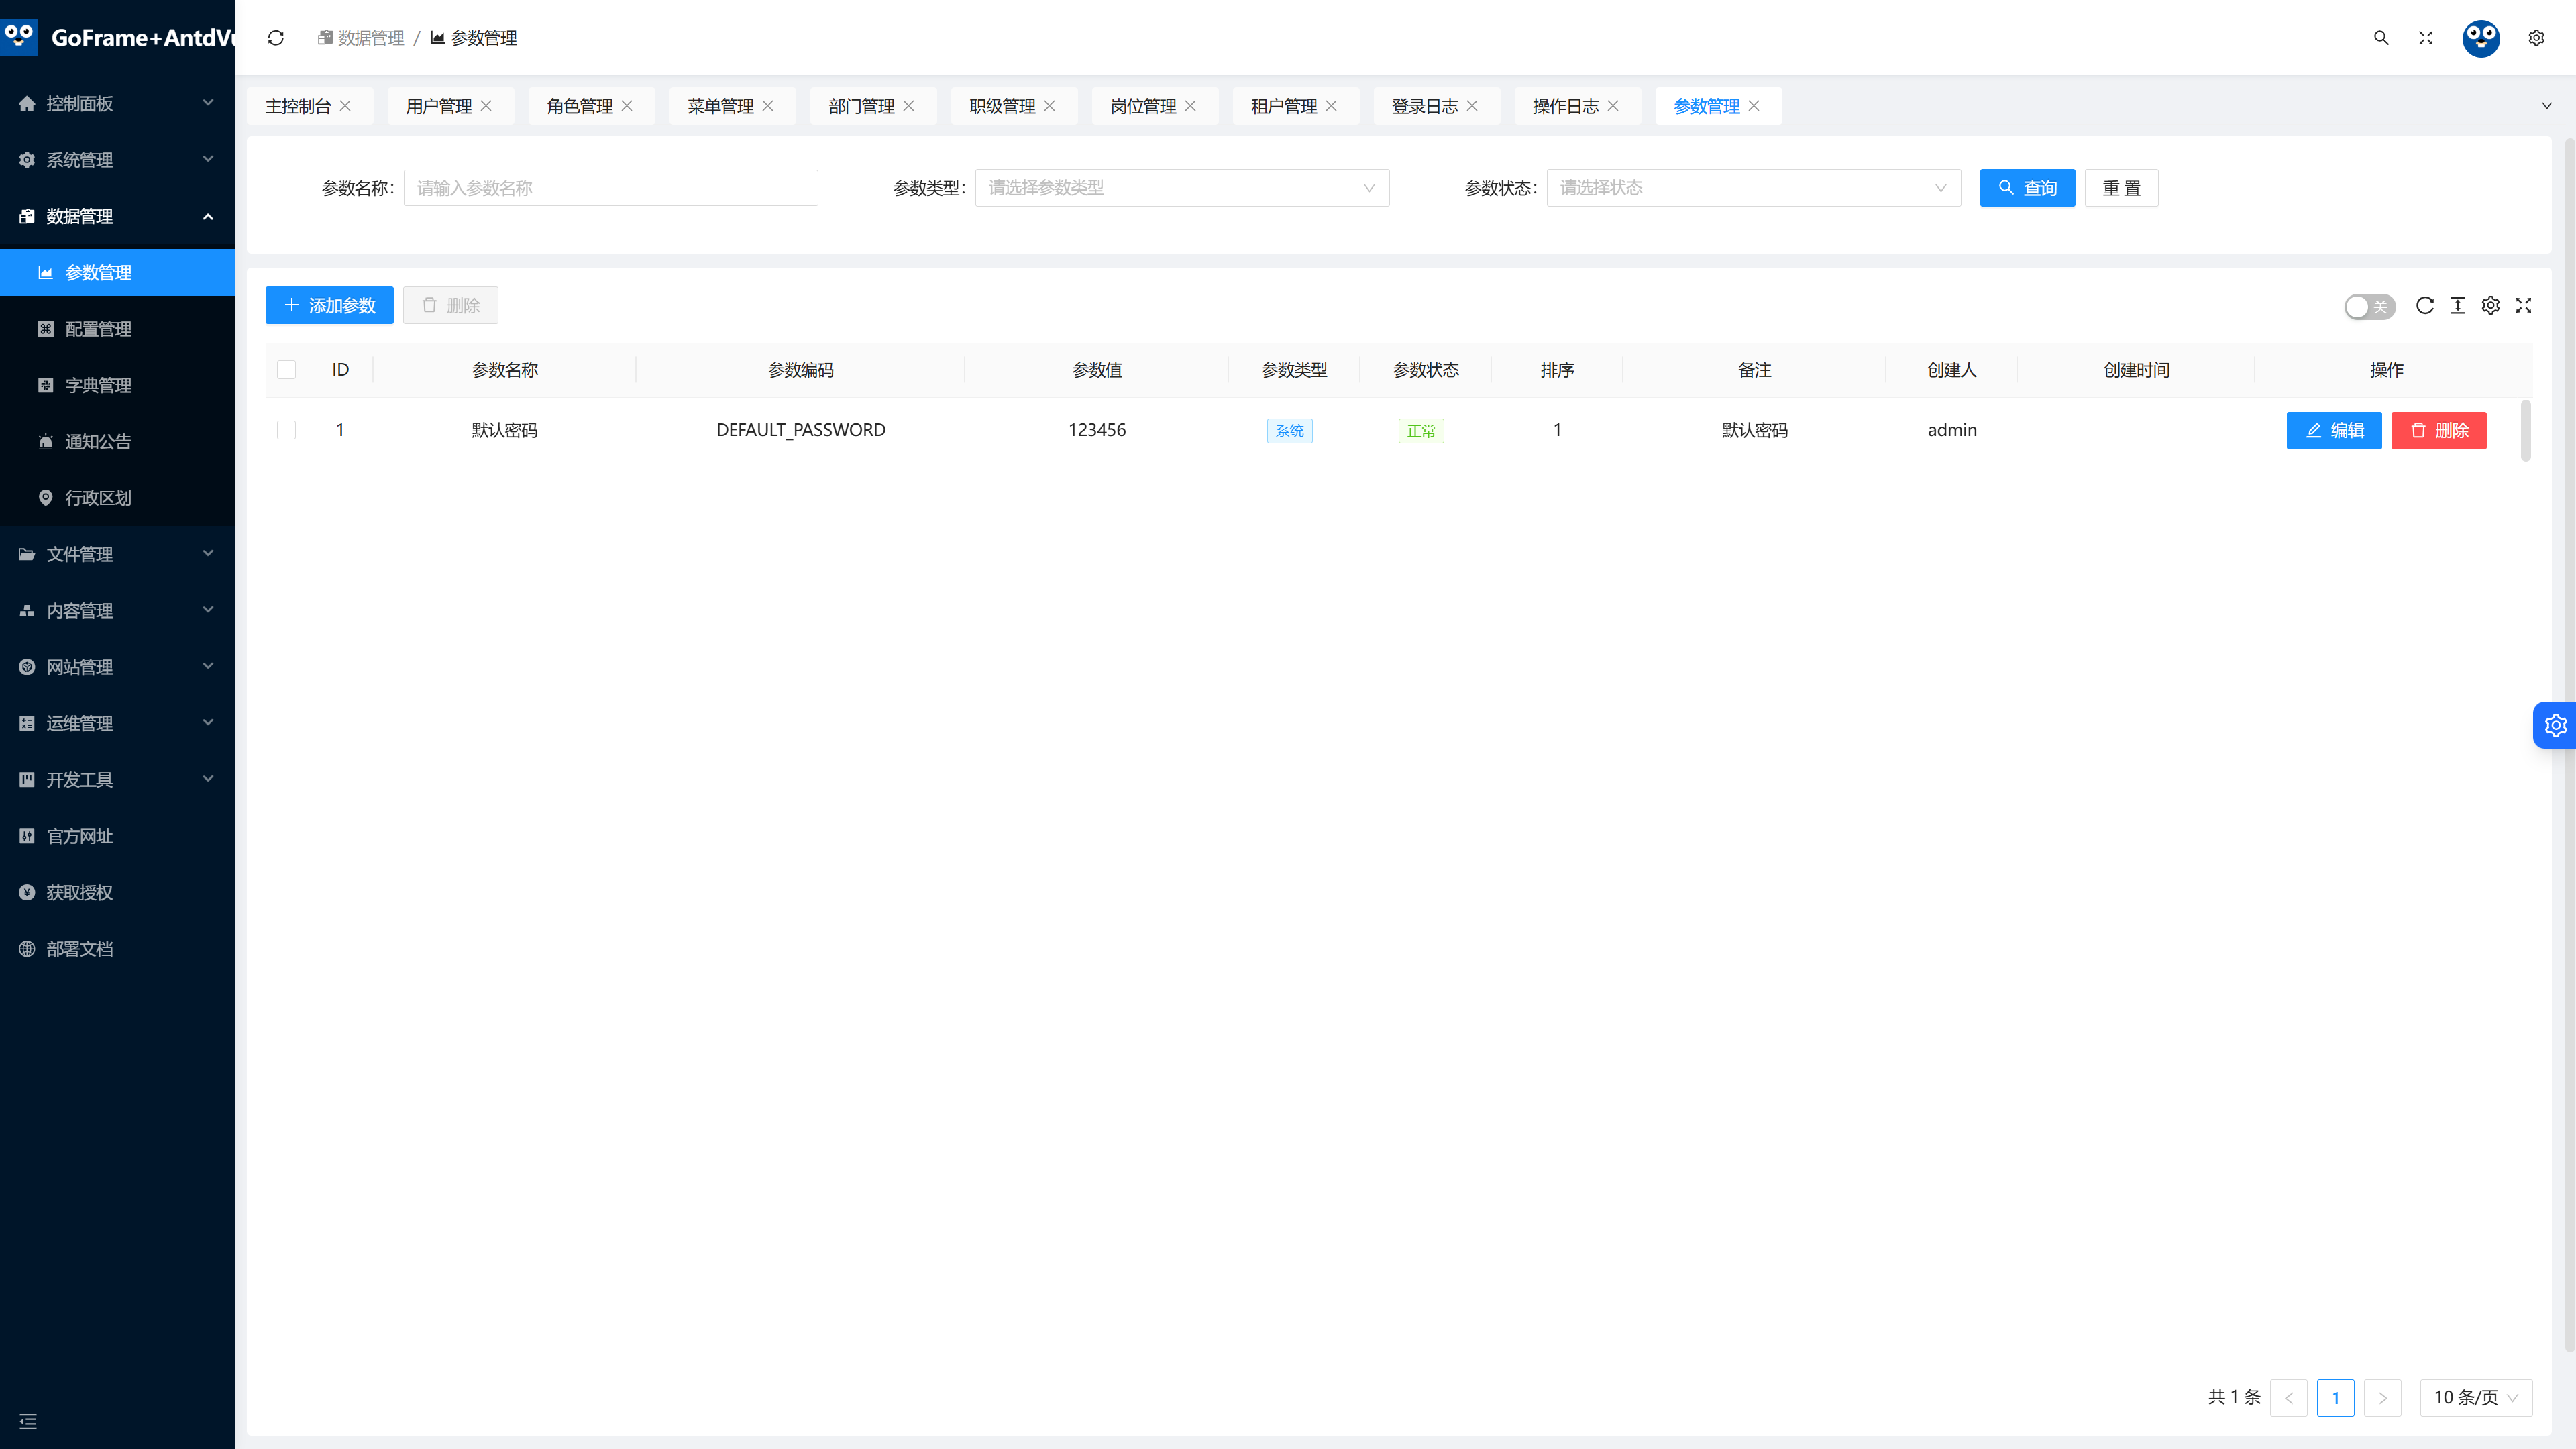The image size is (2576, 1449).
Task: Open the floating blue settings gear
Action: [x=2555, y=725]
